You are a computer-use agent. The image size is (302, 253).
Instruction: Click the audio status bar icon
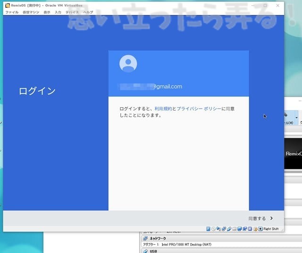click(x=218, y=229)
